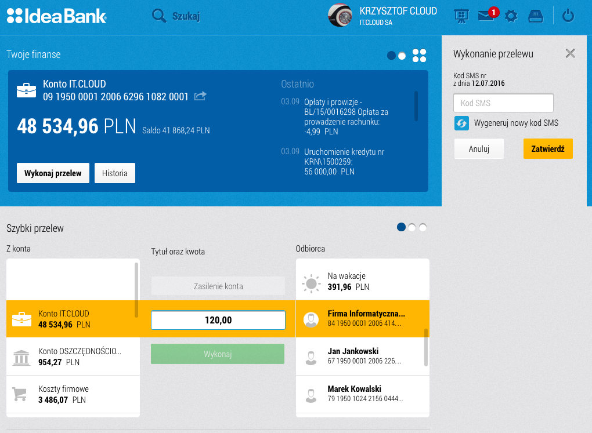Click the Z konta list scrollbar
The image size is (592, 433).
136,290
